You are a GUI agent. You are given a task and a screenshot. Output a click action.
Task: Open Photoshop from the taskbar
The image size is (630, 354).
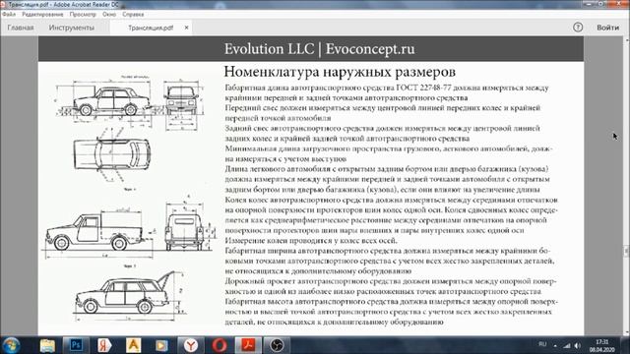tap(76, 345)
